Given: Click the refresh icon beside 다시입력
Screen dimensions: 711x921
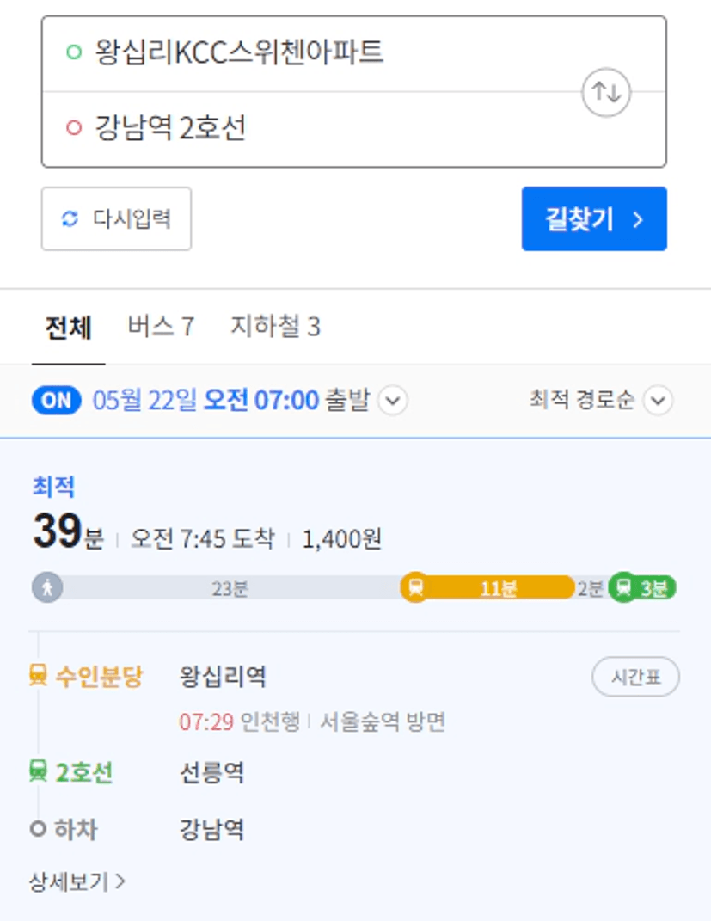Looking at the screenshot, I should (x=70, y=218).
